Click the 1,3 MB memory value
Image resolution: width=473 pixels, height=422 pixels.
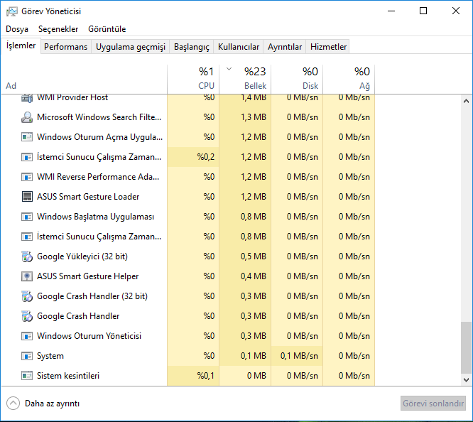pyautogui.click(x=245, y=117)
